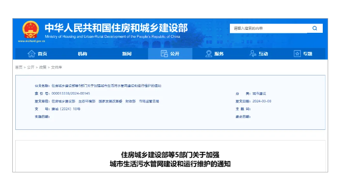The height and width of the screenshot is (192, 337).
Task: Go to 政策 in the breadcrumb
Action: click(43, 67)
